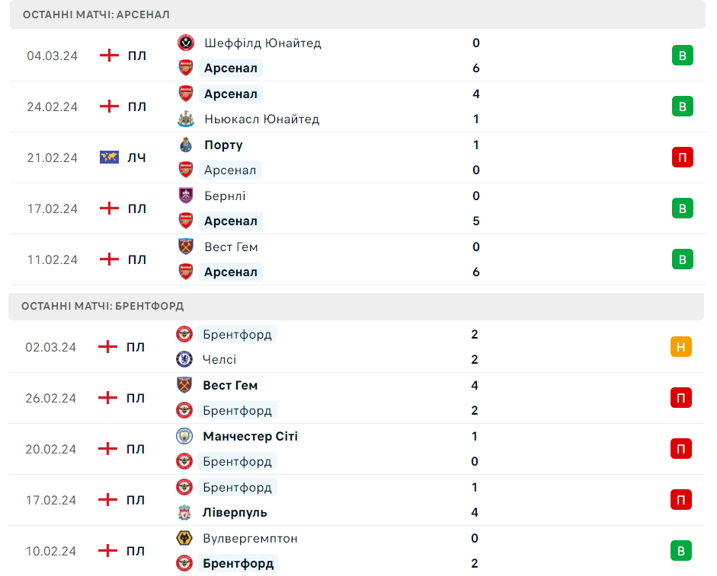
Task: Open the Ліверпуль team link
Action: [x=235, y=512]
